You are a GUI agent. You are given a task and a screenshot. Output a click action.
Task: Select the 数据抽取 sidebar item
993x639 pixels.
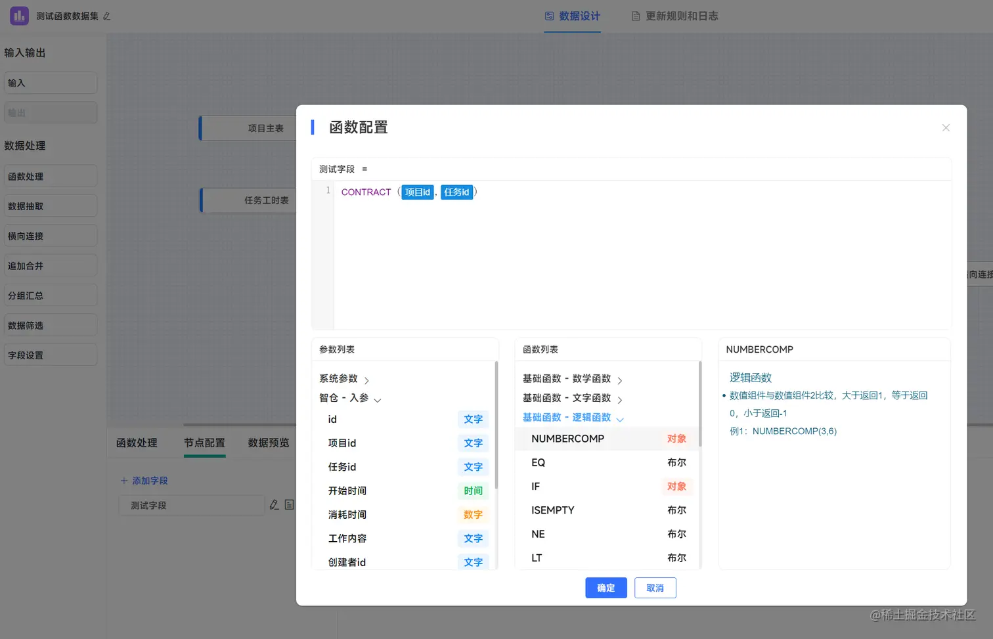(51, 206)
